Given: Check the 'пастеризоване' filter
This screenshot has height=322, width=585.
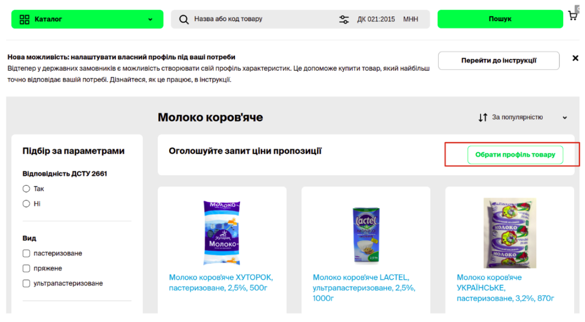Looking at the screenshot, I should pyautogui.click(x=26, y=253).
